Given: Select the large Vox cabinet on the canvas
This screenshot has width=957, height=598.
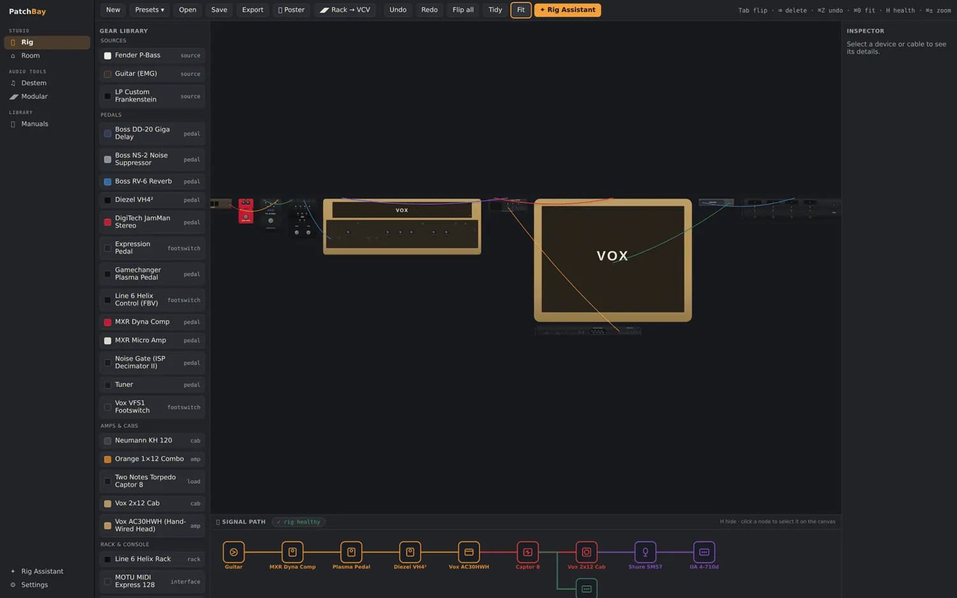Looking at the screenshot, I should tap(612, 260).
